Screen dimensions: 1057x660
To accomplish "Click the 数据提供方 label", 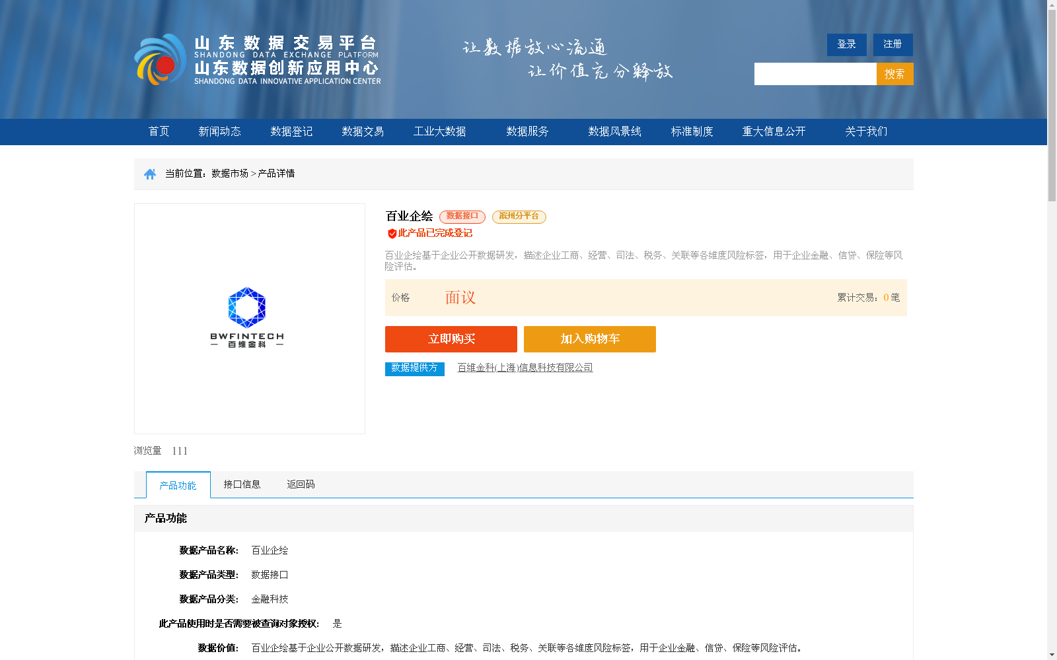I will click(x=415, y=368).
